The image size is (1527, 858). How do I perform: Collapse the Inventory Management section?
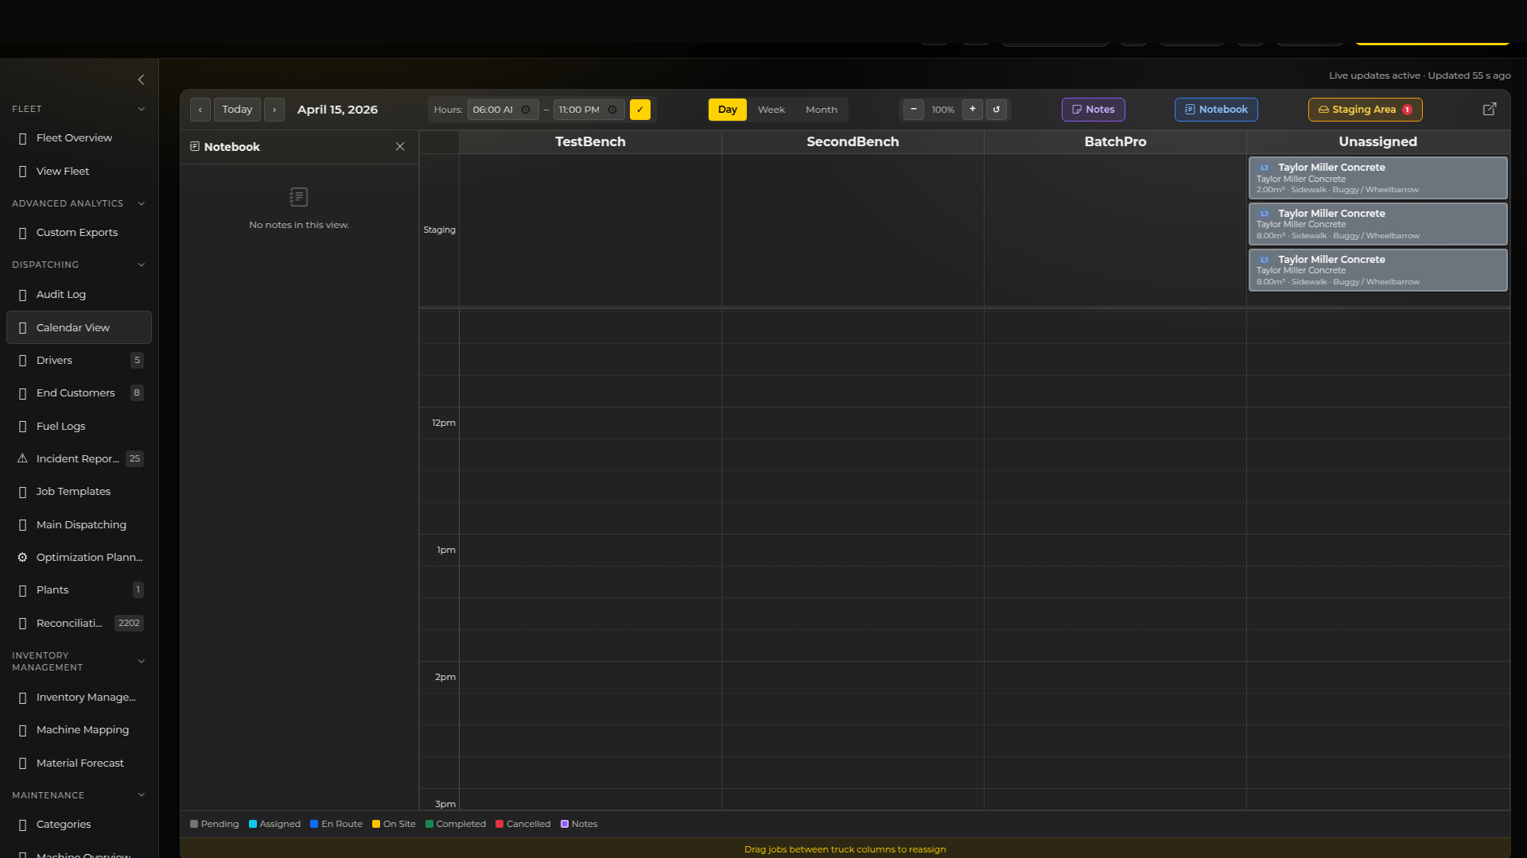141,661
